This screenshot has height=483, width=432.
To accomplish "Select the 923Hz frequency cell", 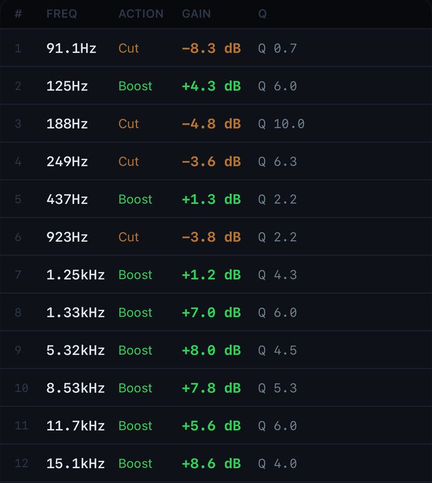I will click(67, 237).
